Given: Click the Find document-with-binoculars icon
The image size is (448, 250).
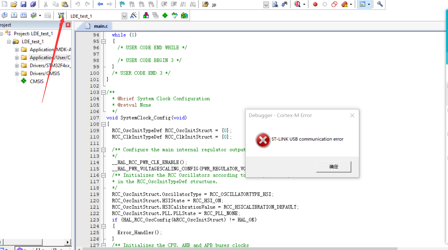Looking at the screenshot, I should [275, 4].
